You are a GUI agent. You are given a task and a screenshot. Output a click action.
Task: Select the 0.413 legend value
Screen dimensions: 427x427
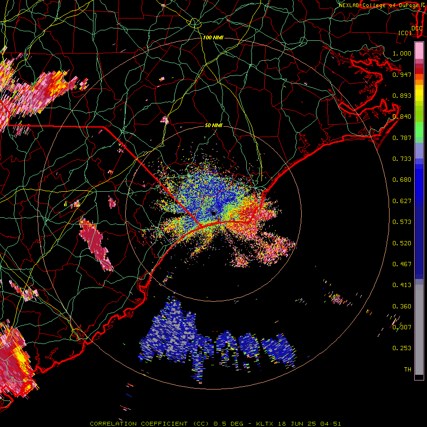402,285
